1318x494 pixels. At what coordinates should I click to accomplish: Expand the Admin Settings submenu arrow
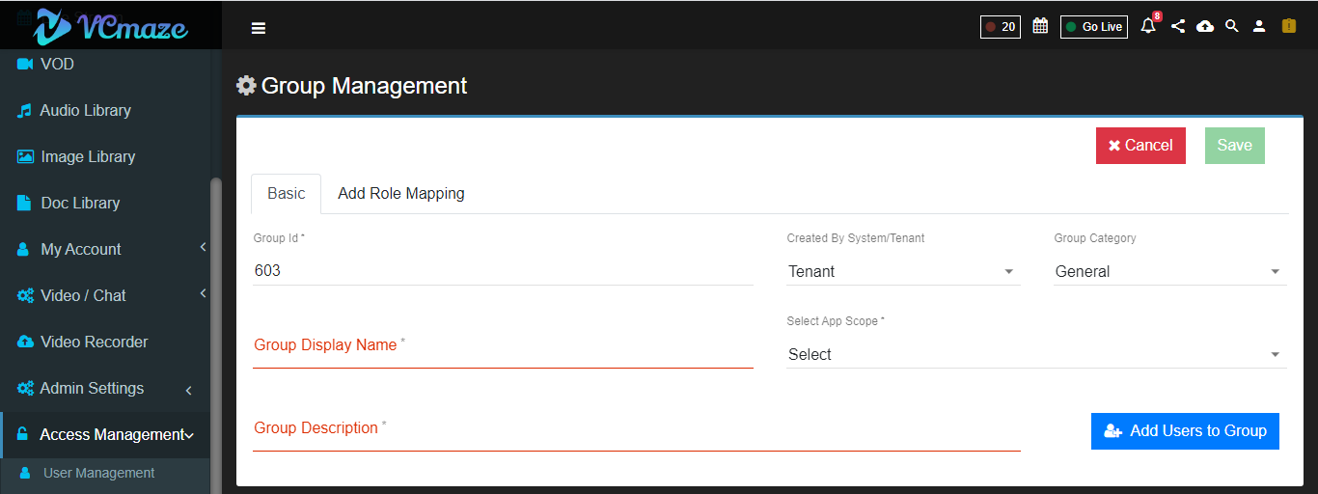tap(188, 390)
